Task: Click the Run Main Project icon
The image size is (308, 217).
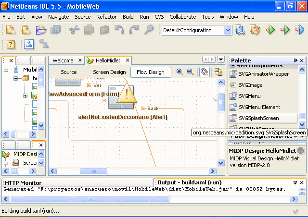Action: coord(270,30)
